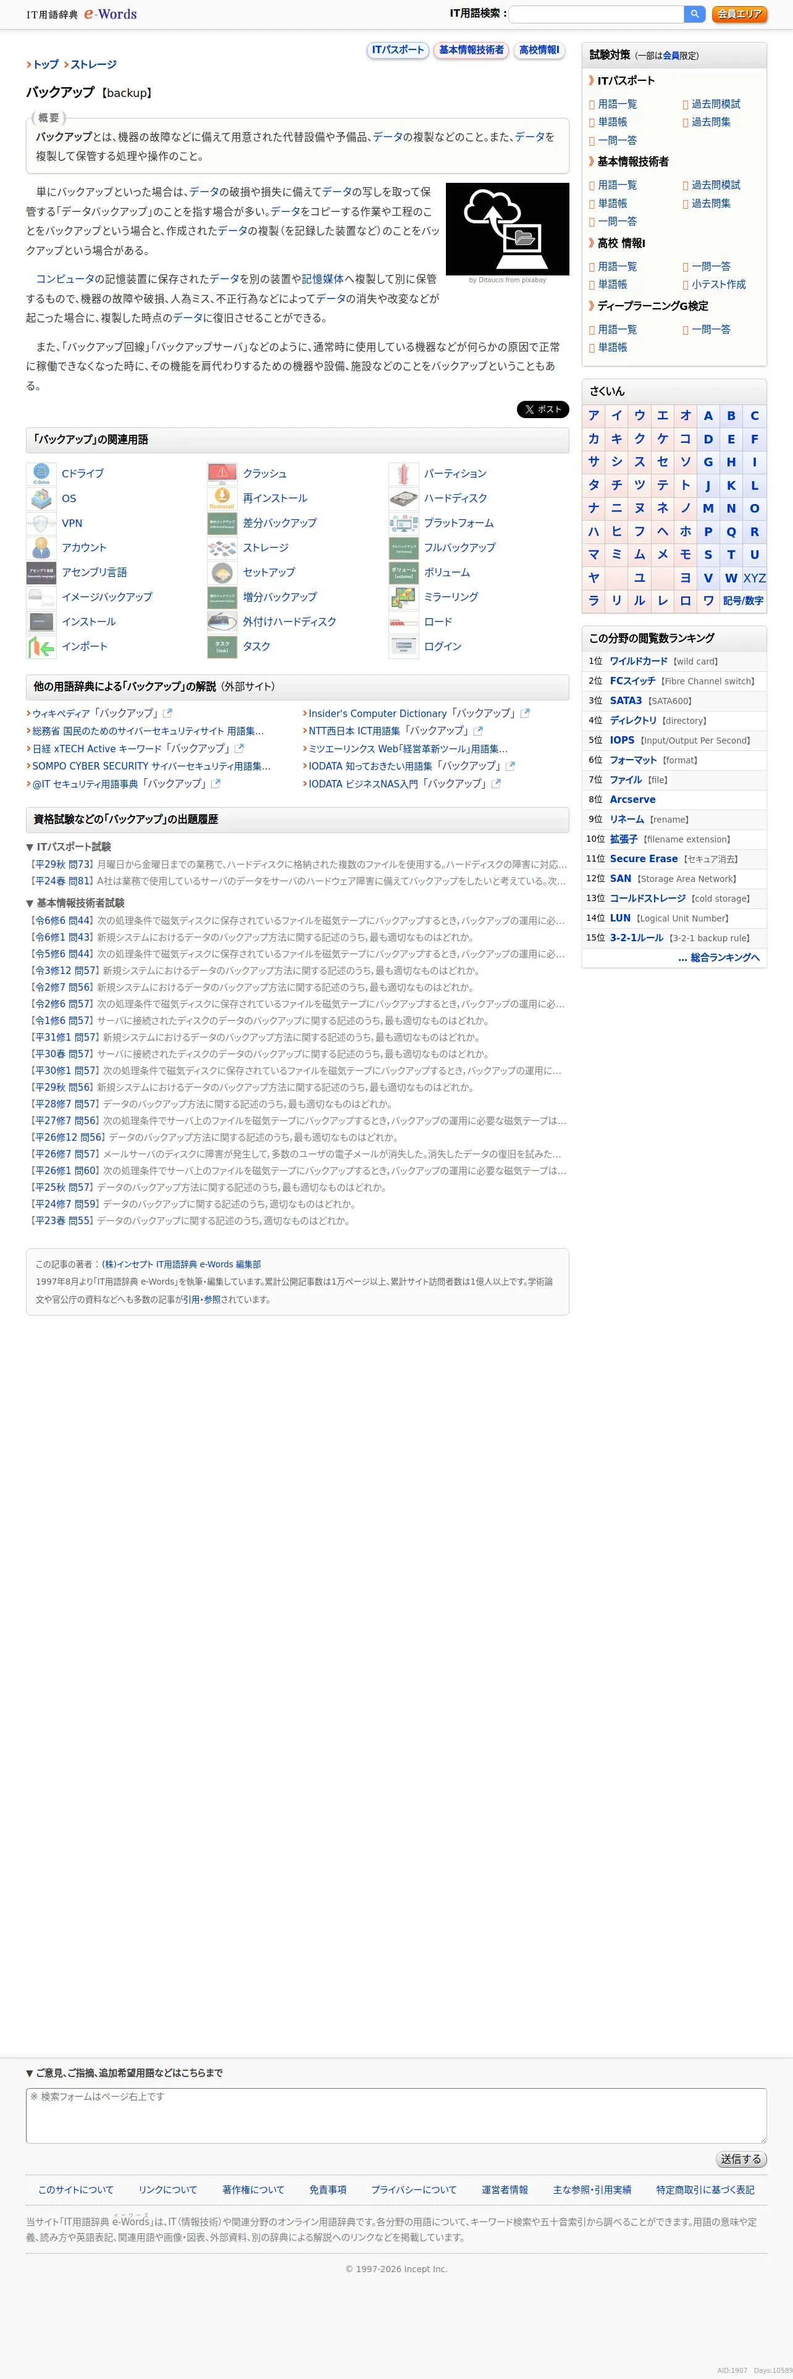Click the セットアップ thumbnail icon

coord(222,573)
